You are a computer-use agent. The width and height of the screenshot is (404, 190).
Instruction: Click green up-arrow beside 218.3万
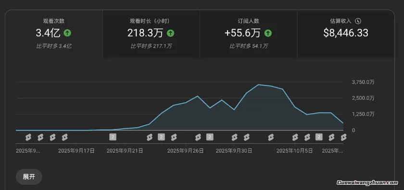tap(171, 33)
